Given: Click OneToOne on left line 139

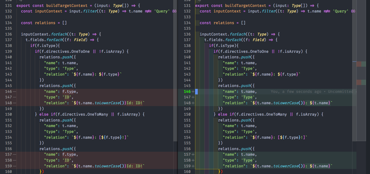Looking at the screenshot, I should click(80, 51).
